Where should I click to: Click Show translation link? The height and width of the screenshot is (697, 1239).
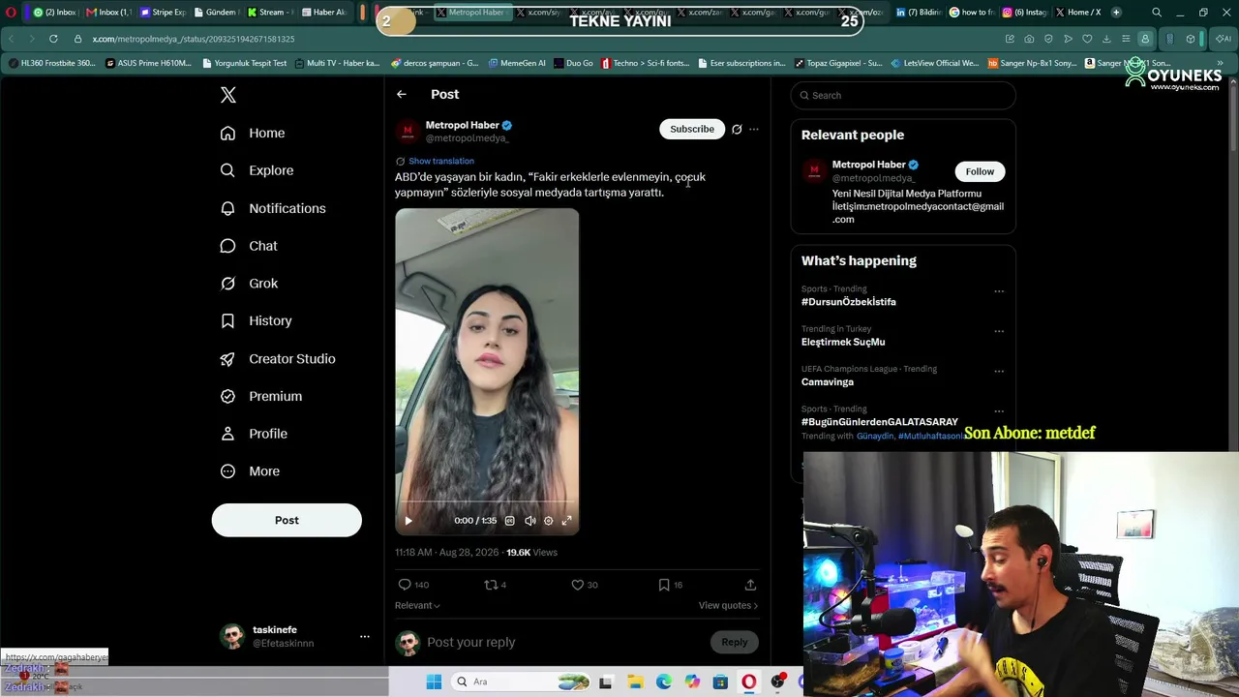coord(441,161)
